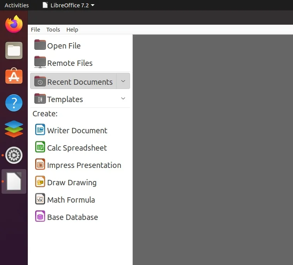Create a new Writer Document

tap(77, 131)
